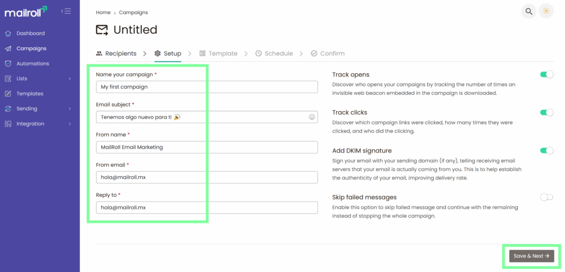Switch theme with the sun icon
The height and width of the screenshot is (272, 565).
[546, 11]
